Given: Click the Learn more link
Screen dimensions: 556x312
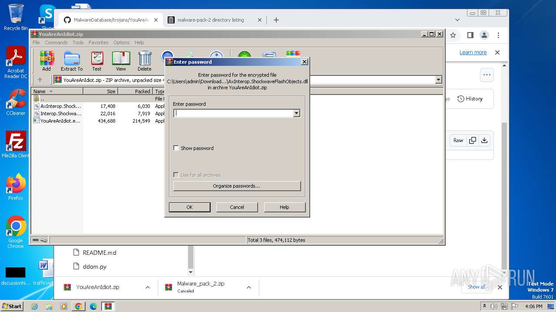Looking at the screenshot, I should (473, 52).
